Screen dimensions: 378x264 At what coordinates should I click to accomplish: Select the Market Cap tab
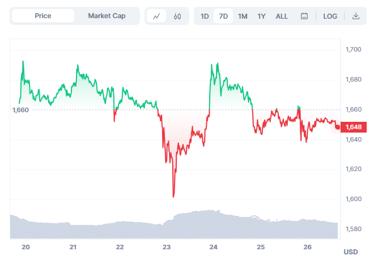point(107,16)
